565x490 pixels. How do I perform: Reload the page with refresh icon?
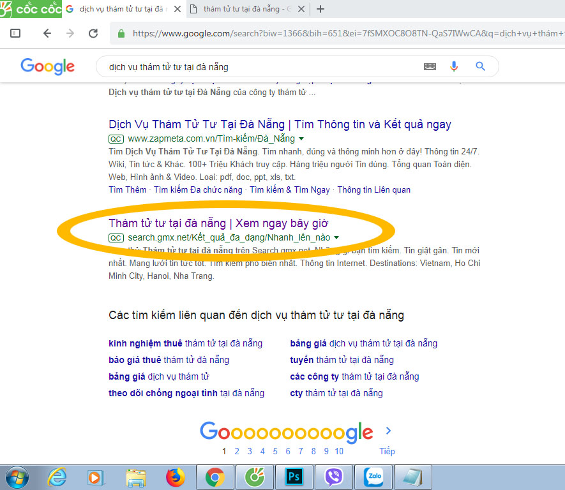coord(93,33)
